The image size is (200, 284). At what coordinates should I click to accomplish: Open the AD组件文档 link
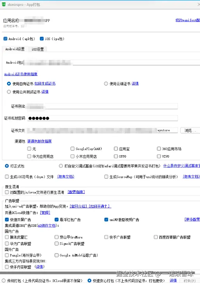[x=47, y=226]
